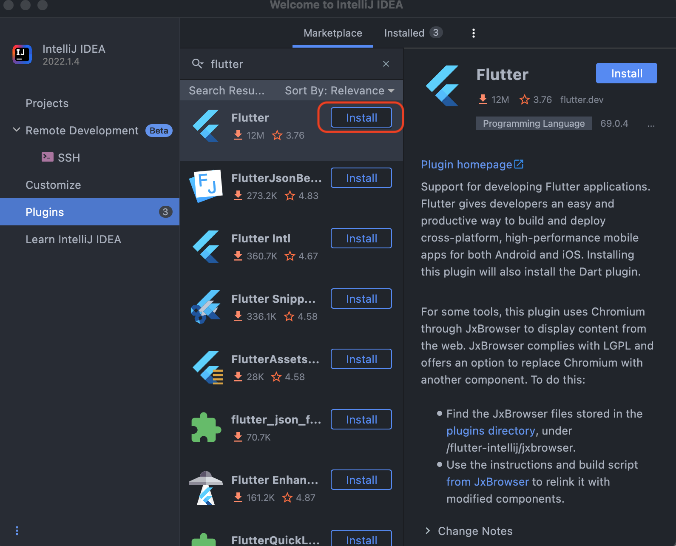Click the Programming Language tag
This screenshot has width=676, height=546.
(x=534, y=123)
